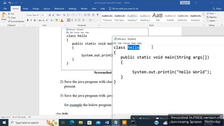Undo the last action
224x126 pixels.
pos(10,3)
